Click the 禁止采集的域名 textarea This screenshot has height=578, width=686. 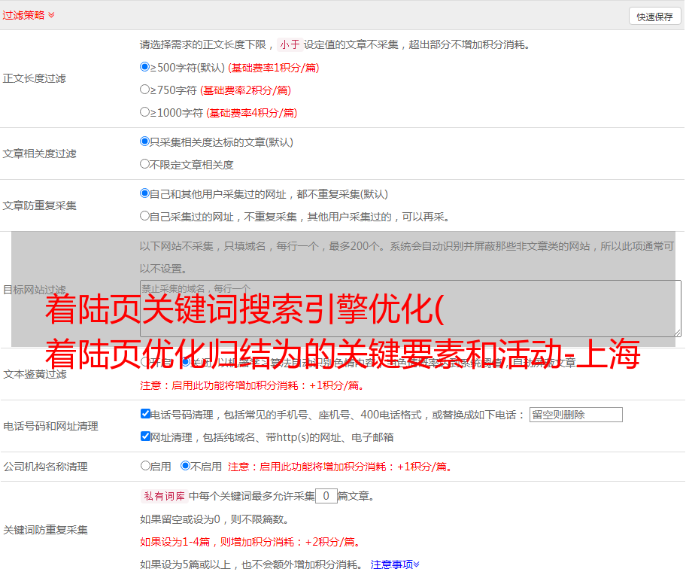[x=410, y=308]
